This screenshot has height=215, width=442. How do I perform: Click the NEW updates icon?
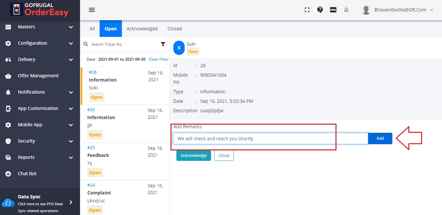point(333,10)
